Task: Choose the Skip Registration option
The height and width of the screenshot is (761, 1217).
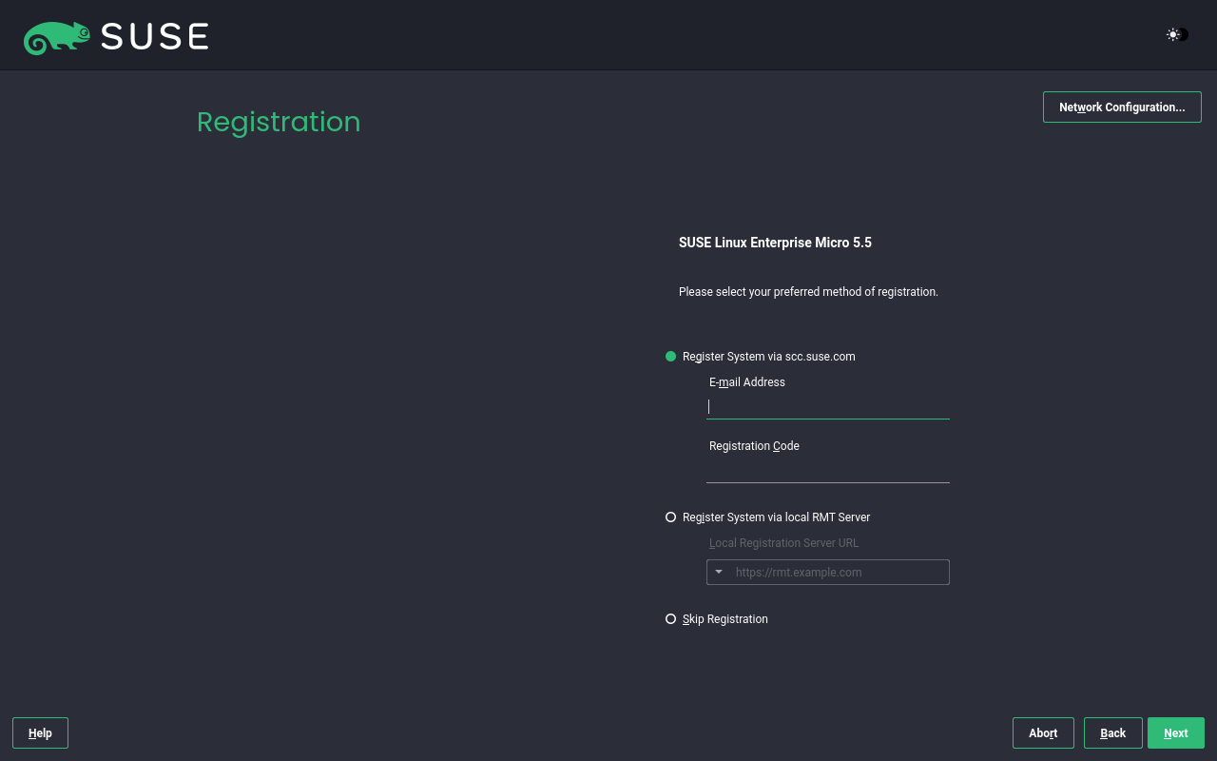Action: [671, 619]
